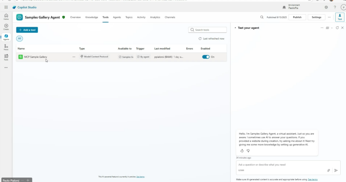Restart the test conversation refresh icon
Image resolution: width=346 pixels, height=182 pixels.
point(337,28)
